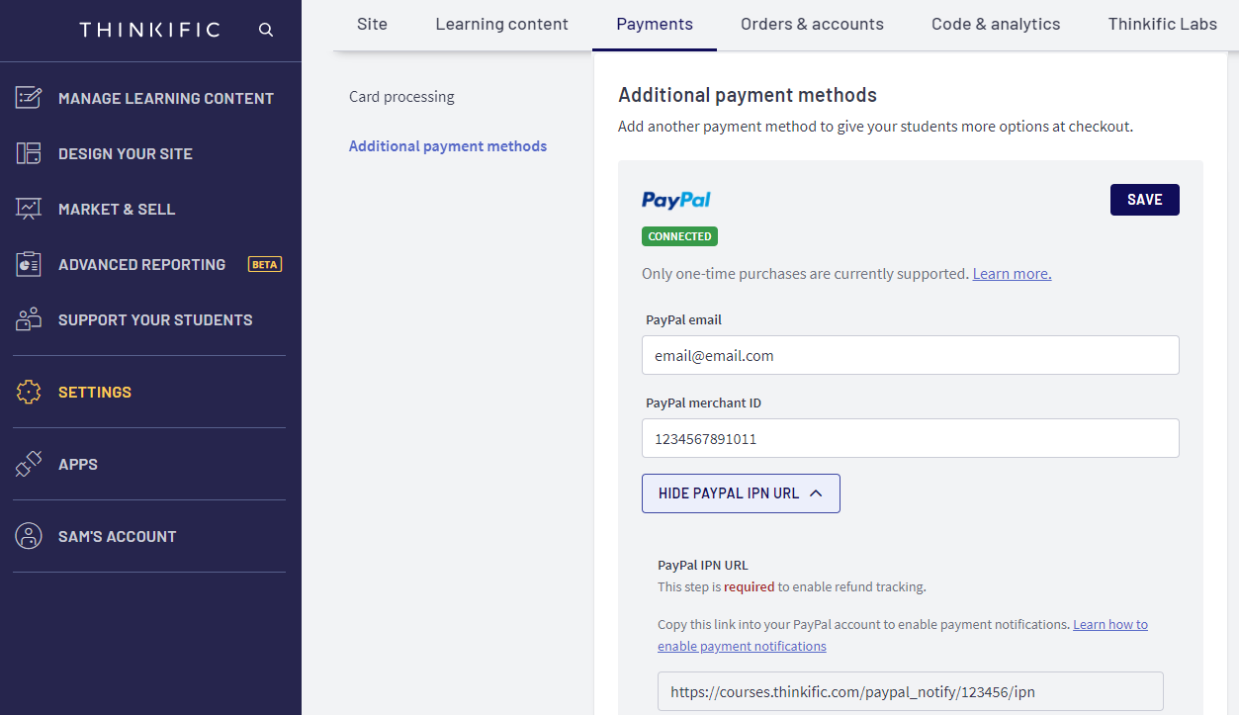Save the PayPal settings
1239x715 pixels.
(x=1144, y=200)
